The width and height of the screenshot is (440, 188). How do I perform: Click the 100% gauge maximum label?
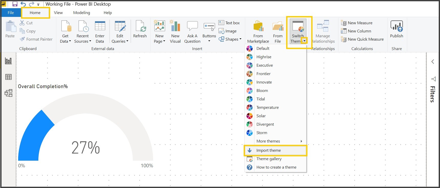[x=147, y=166]
